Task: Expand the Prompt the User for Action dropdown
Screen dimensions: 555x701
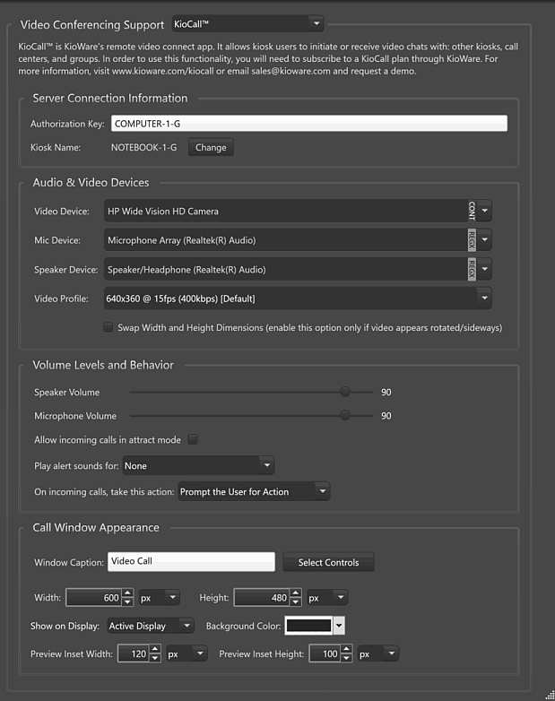Action: click(254, 491)
